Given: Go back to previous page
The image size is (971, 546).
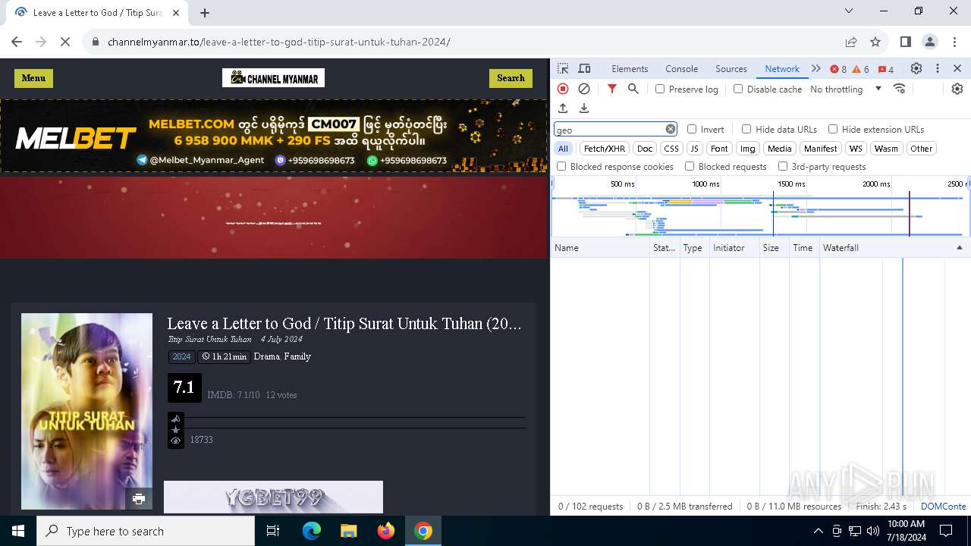Looking at the screenshot, I should 17,42.
